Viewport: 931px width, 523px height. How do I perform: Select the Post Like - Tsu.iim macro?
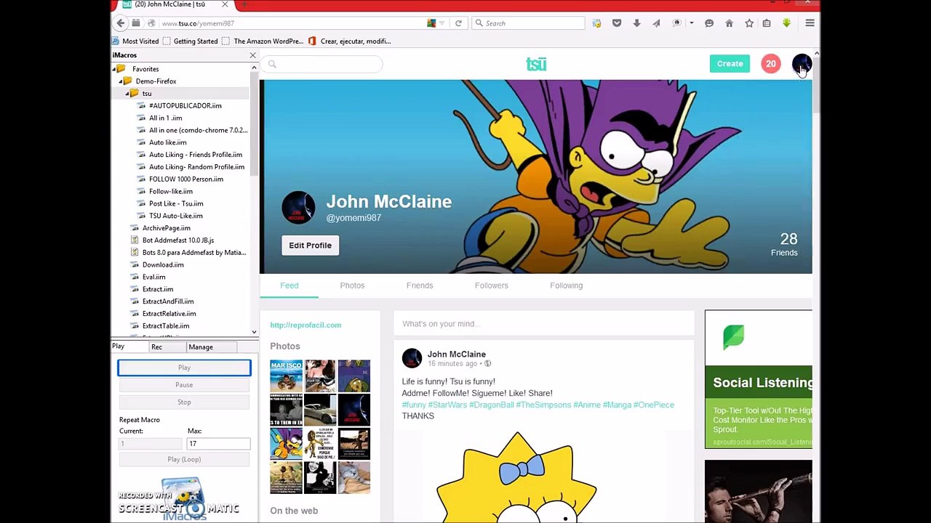click(x=175, y=203)
